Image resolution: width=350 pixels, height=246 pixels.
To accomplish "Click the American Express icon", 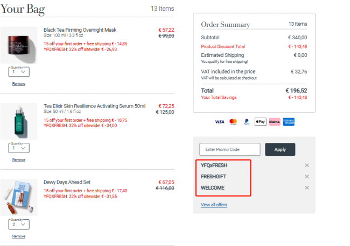I will point(289,122).
